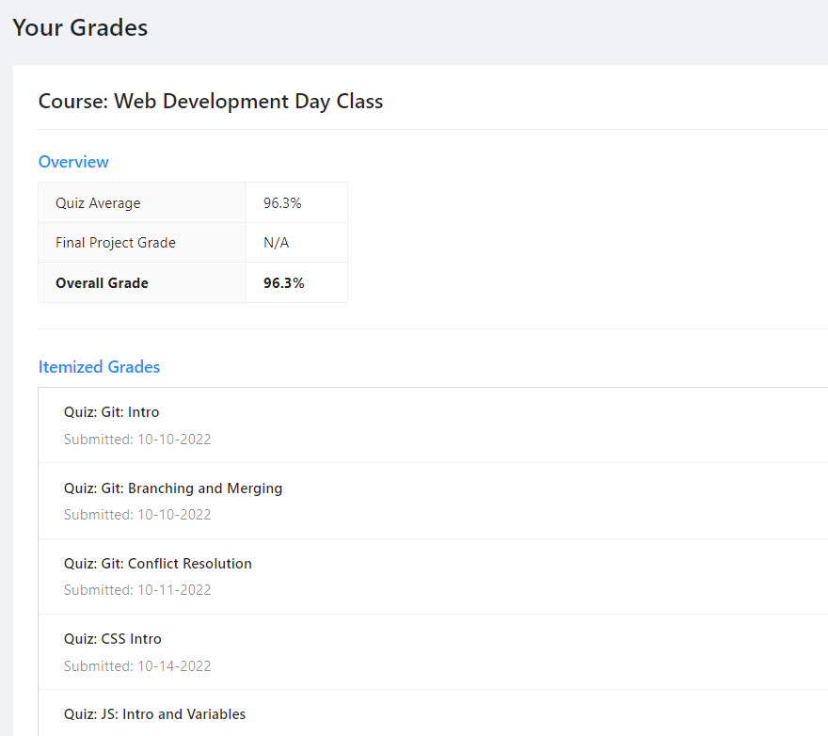
Task: Click the 'Overall Grade' bold label
Action: (102, 283)
